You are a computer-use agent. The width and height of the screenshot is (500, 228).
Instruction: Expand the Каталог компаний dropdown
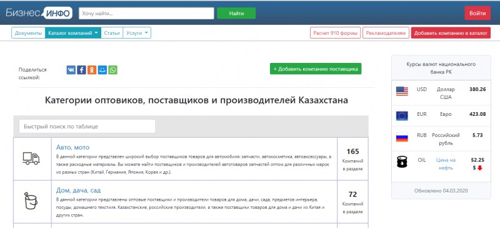(73, 33)
